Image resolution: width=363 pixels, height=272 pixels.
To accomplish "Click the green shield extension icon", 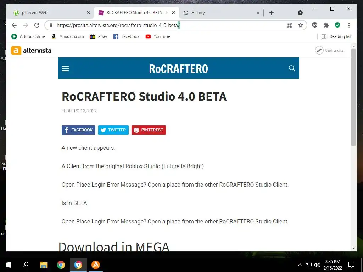I will click(x=337, y=25).
